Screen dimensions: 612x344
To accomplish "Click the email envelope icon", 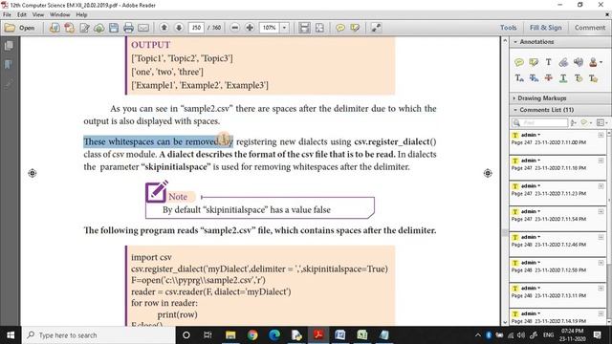I will pos(143,28).
